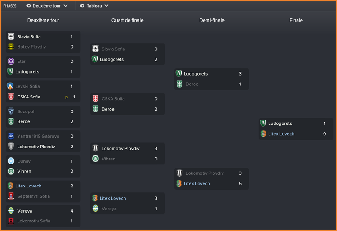Open Litex Lovech link in Demi-finale
Screen dimensions: 337x231
(x=197, y=184)
